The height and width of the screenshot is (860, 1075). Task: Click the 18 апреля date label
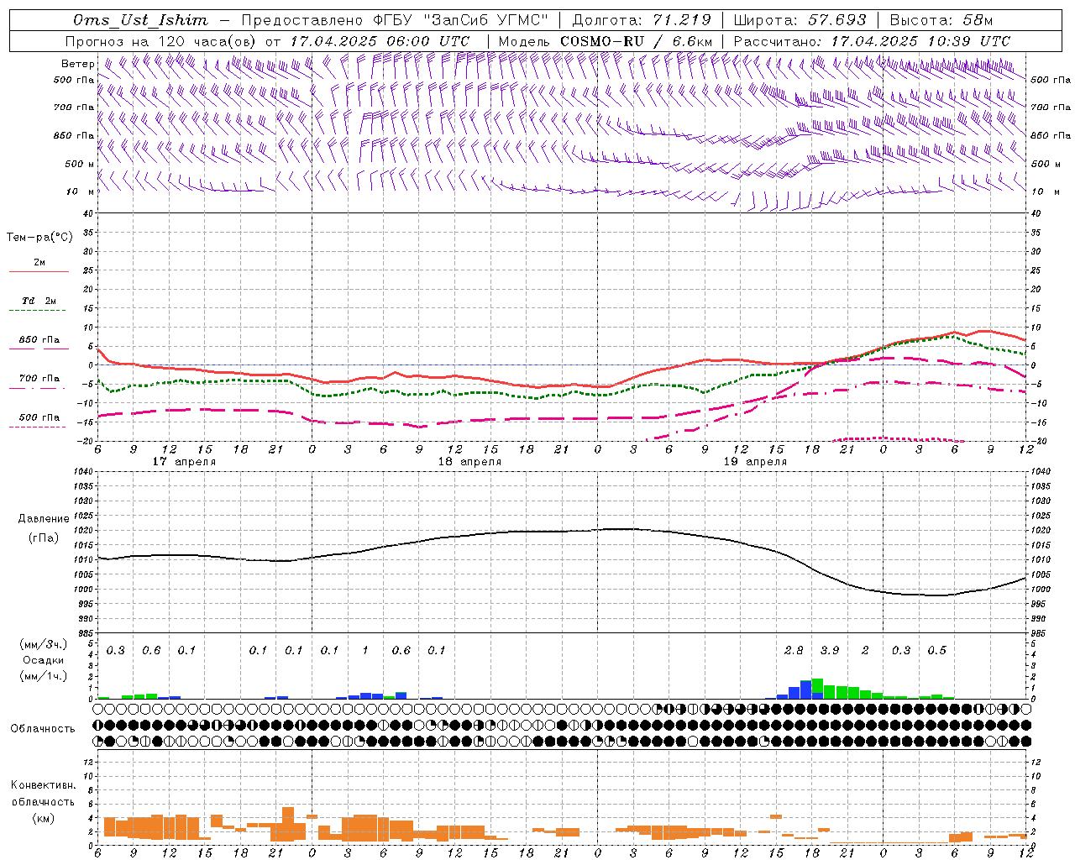(469, 462)
